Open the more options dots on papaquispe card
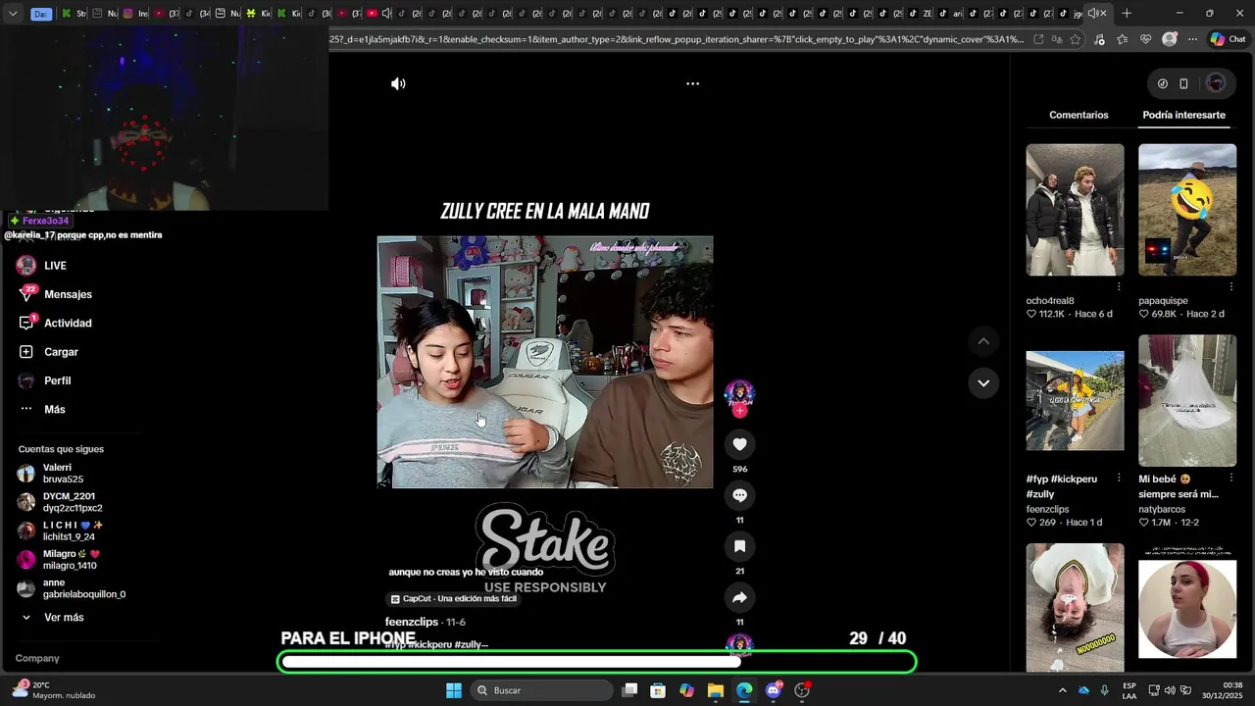This screenshot has width=1255, height=706. (x=1230, y=286)
